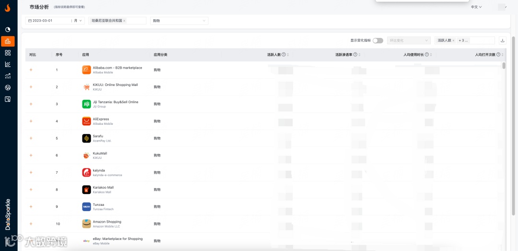
Task: Download the table with the export icon
Action: 503,40
